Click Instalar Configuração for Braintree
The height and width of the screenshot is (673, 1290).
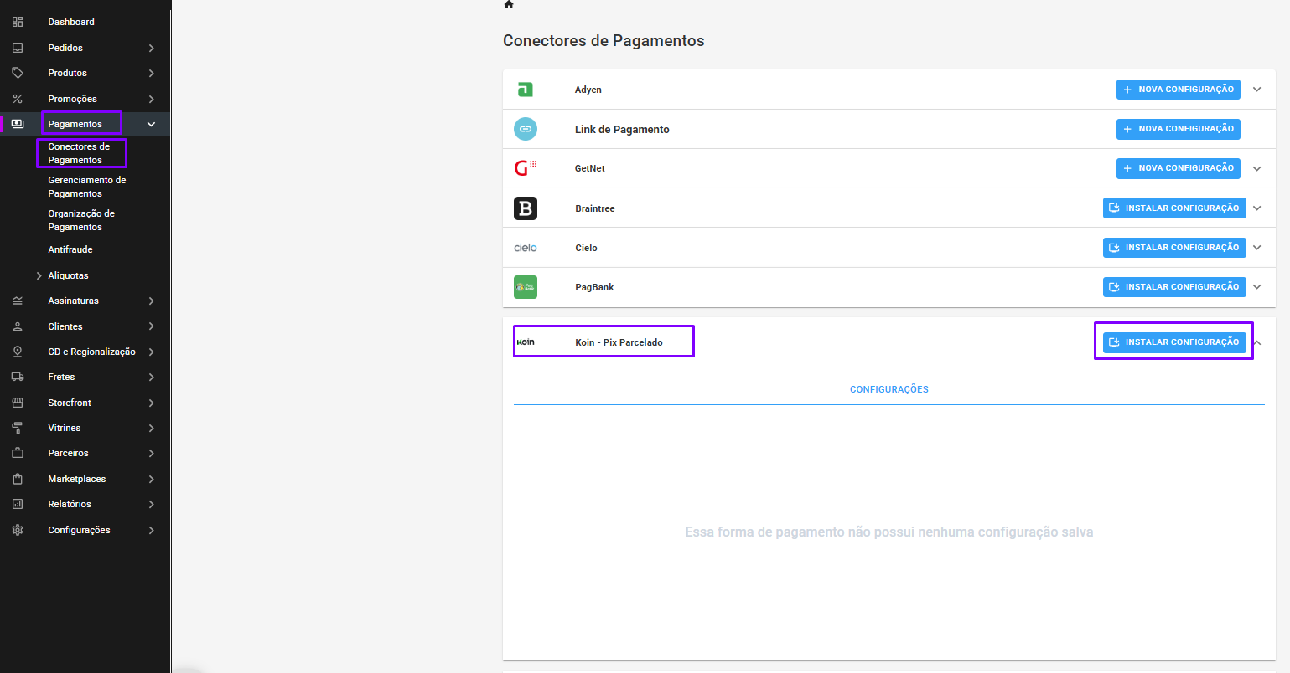pyautogui.click(x=1174, y=208)
